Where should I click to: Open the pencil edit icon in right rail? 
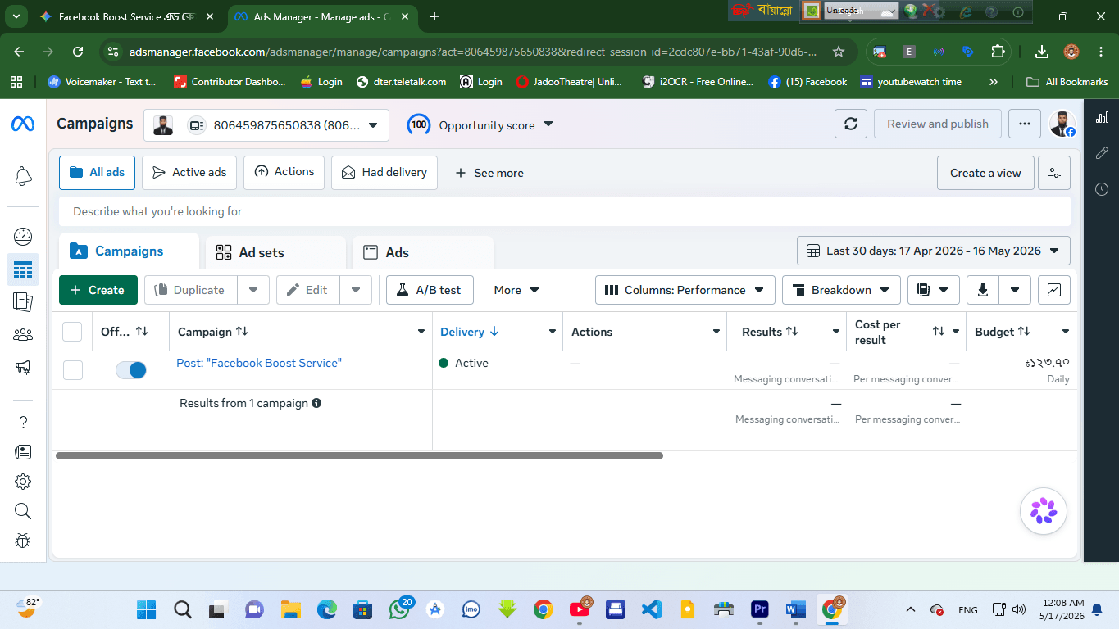[x=1102, y=153]
